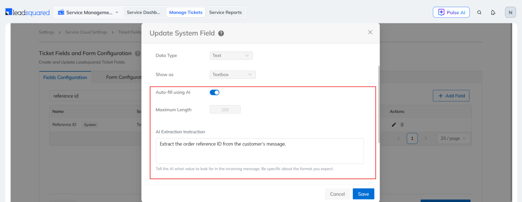Click the Maximum Length field
Viewport: 522px width, 202px height.
(x=225, y=109)
